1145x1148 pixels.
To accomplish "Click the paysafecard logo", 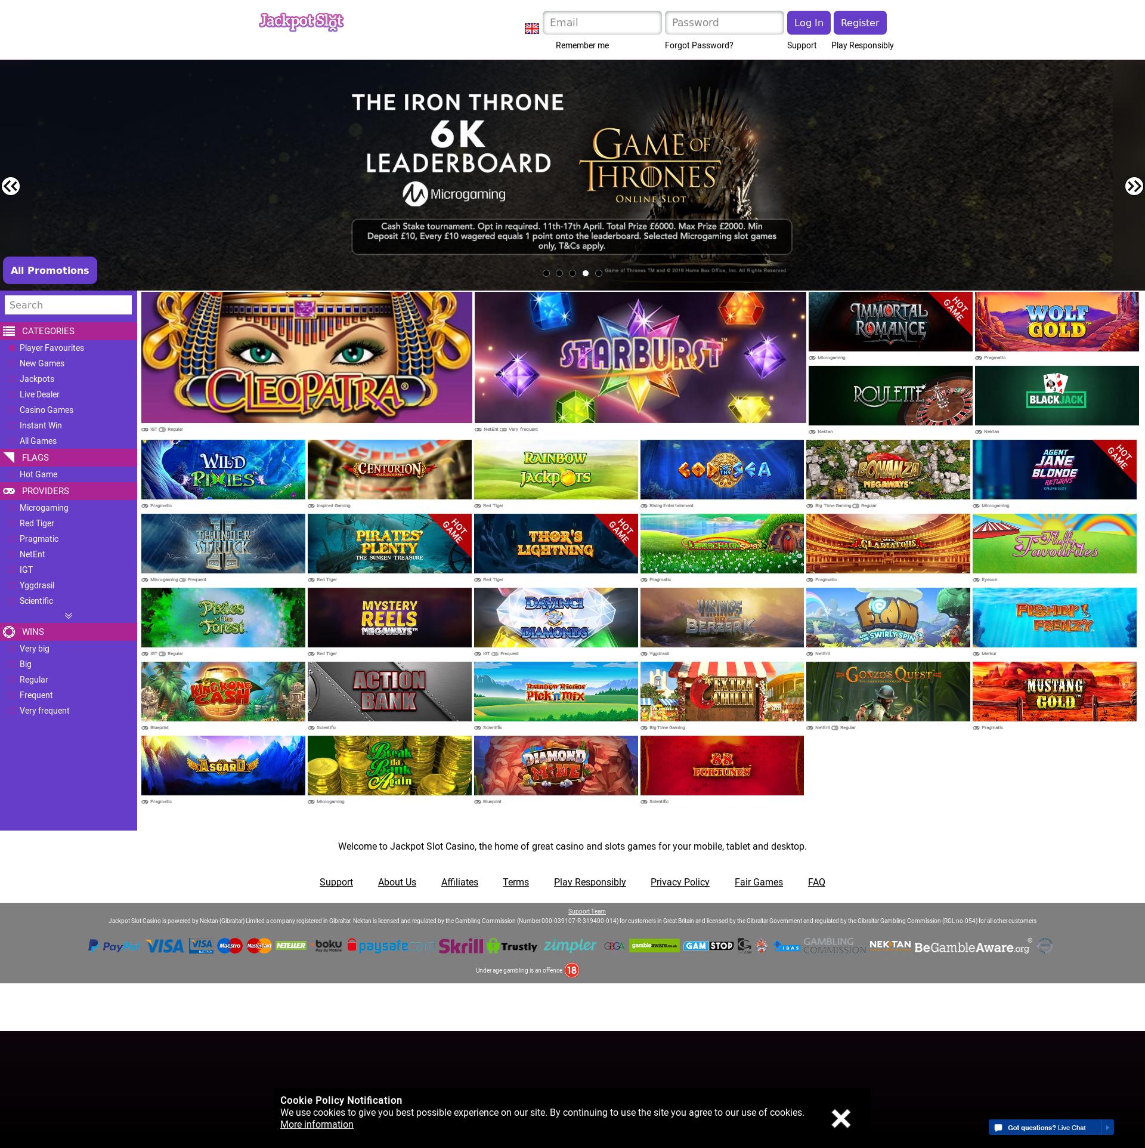I will [391, 946].
